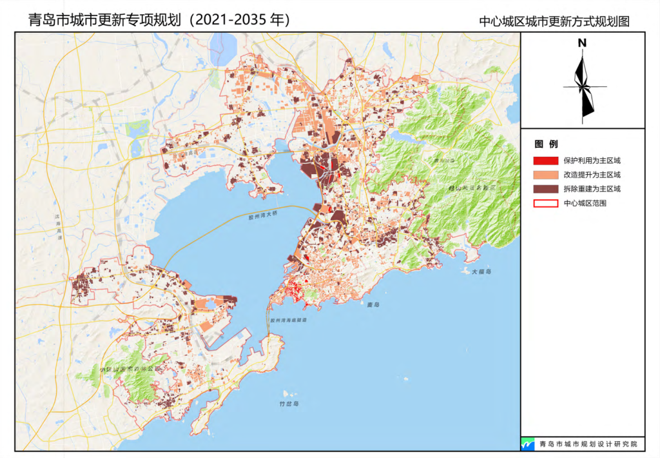The height and width of the screenshot is (458, 660).
Task: Pick the salmon 改造提升为主区域 color swatch
Action: tap(545, 175)
